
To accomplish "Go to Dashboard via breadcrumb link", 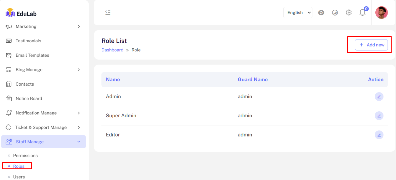I will coord(112,50).
